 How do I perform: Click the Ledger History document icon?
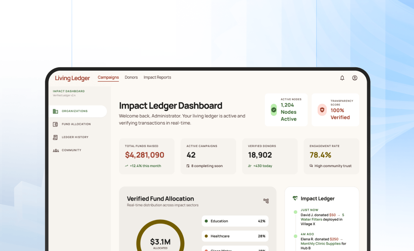pyautogui.click(x=55, y=137)
